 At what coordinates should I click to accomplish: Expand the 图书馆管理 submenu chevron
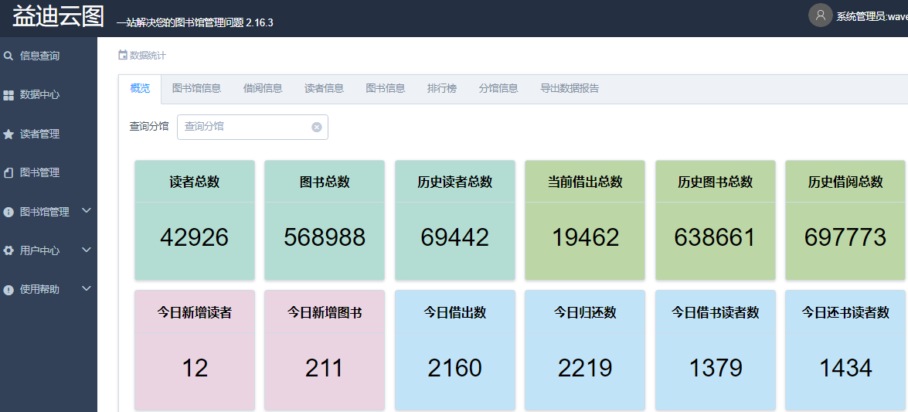pyautogui.click(x=87, y=210)
